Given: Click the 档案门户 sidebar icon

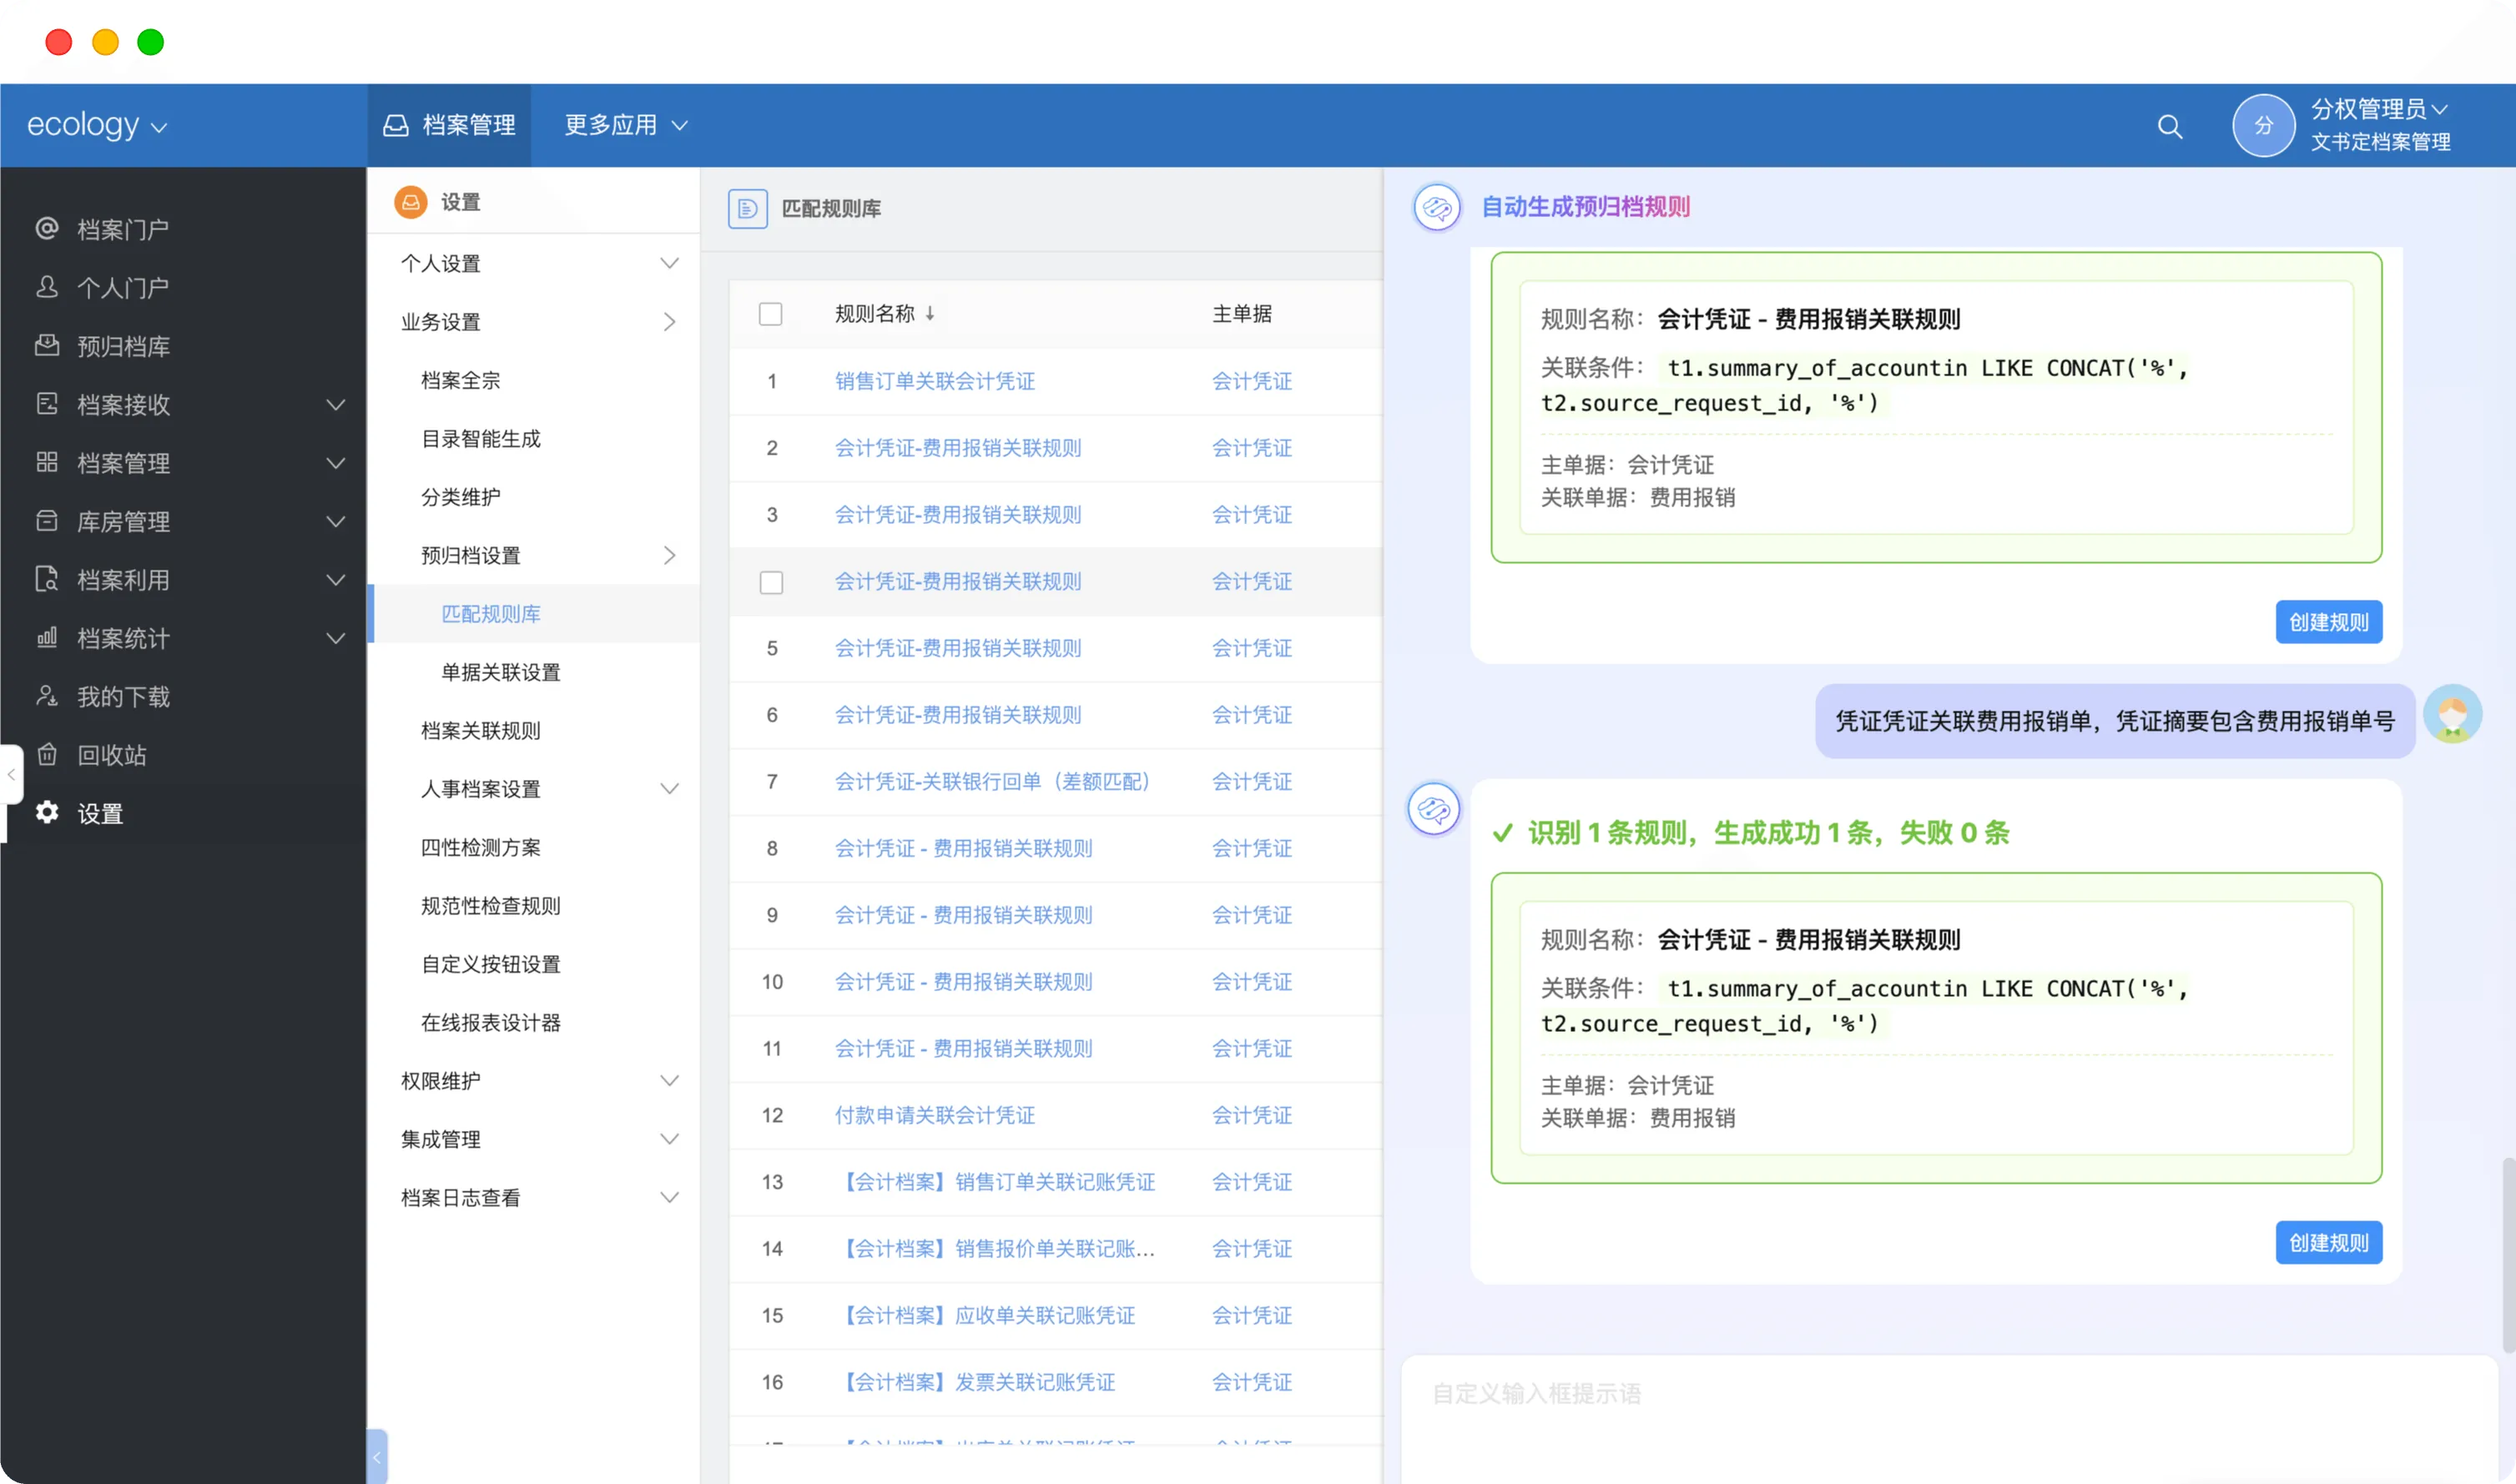Looking at the screenshot, I should pos(47,229).
